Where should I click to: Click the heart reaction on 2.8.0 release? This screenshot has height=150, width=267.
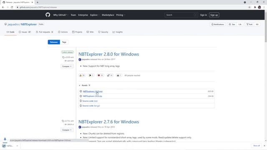pos(100,75)
